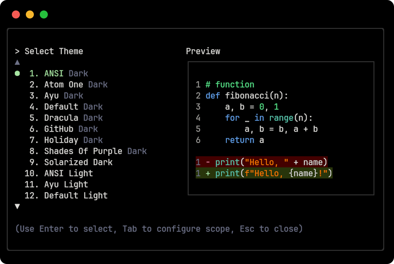
Task: Click the green added line gutter number
Action: pyautogui.click(x=198, y=173)
